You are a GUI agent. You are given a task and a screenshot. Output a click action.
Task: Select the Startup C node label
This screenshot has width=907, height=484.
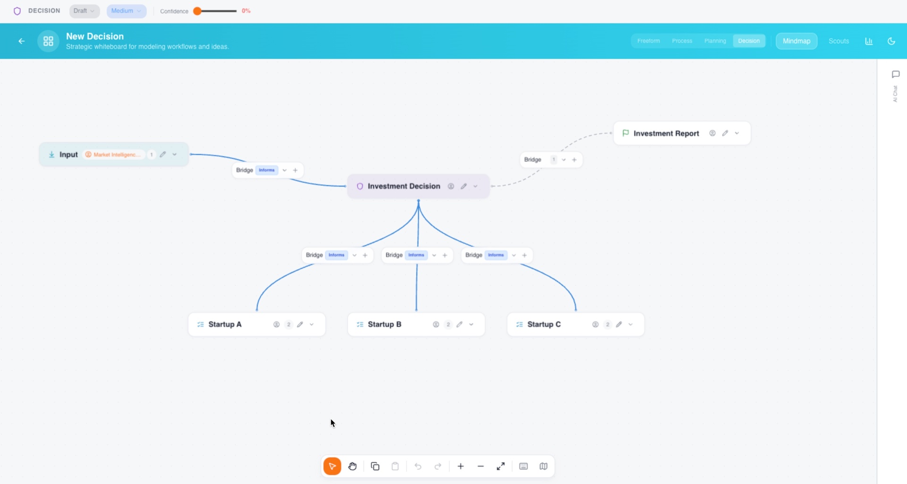point(544,324)
